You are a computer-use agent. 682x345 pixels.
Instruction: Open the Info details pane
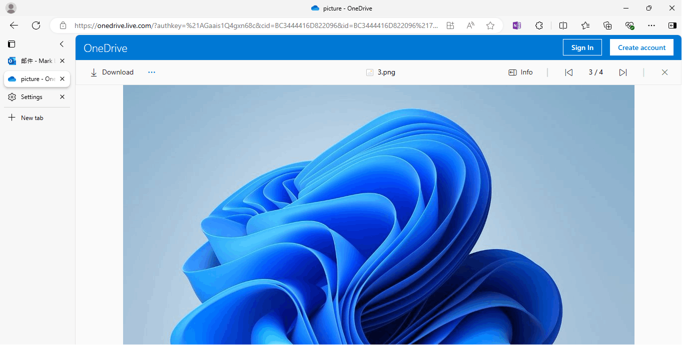(x=520, y=72)
